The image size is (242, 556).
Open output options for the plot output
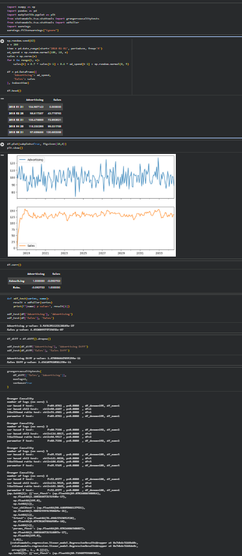click(x=2, y=155)
